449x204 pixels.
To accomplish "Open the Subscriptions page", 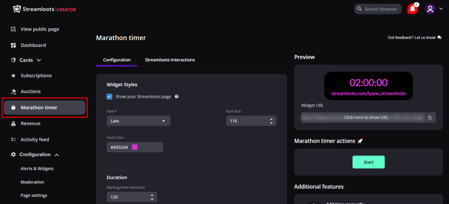I will (36, 76).
